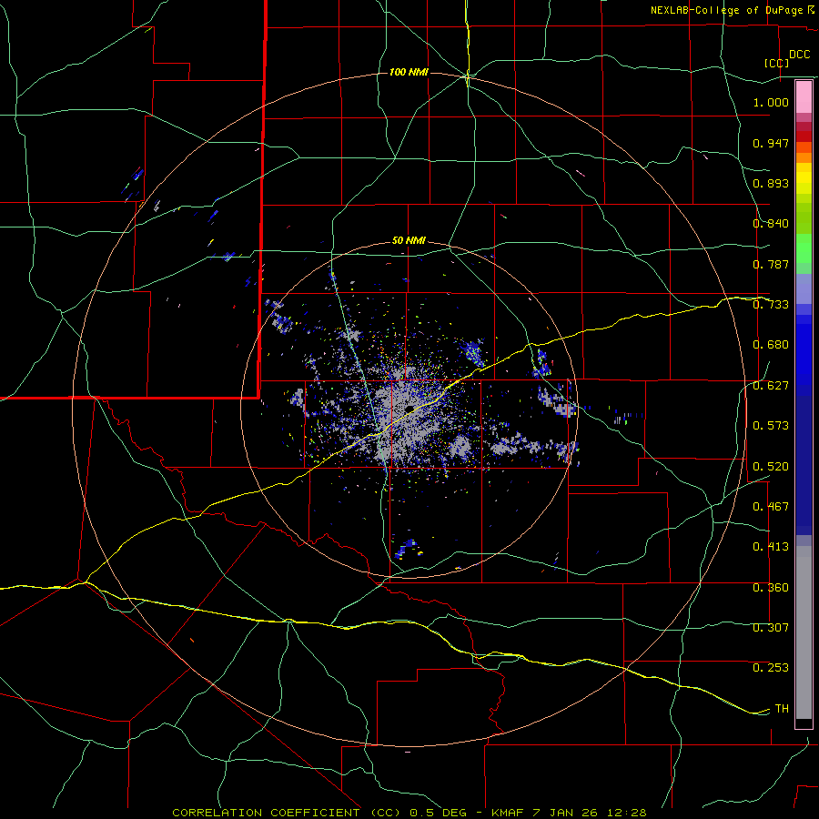819x819 pixels.
Task: Click the 0.520 legend value
Action: (x=771, y=467)
